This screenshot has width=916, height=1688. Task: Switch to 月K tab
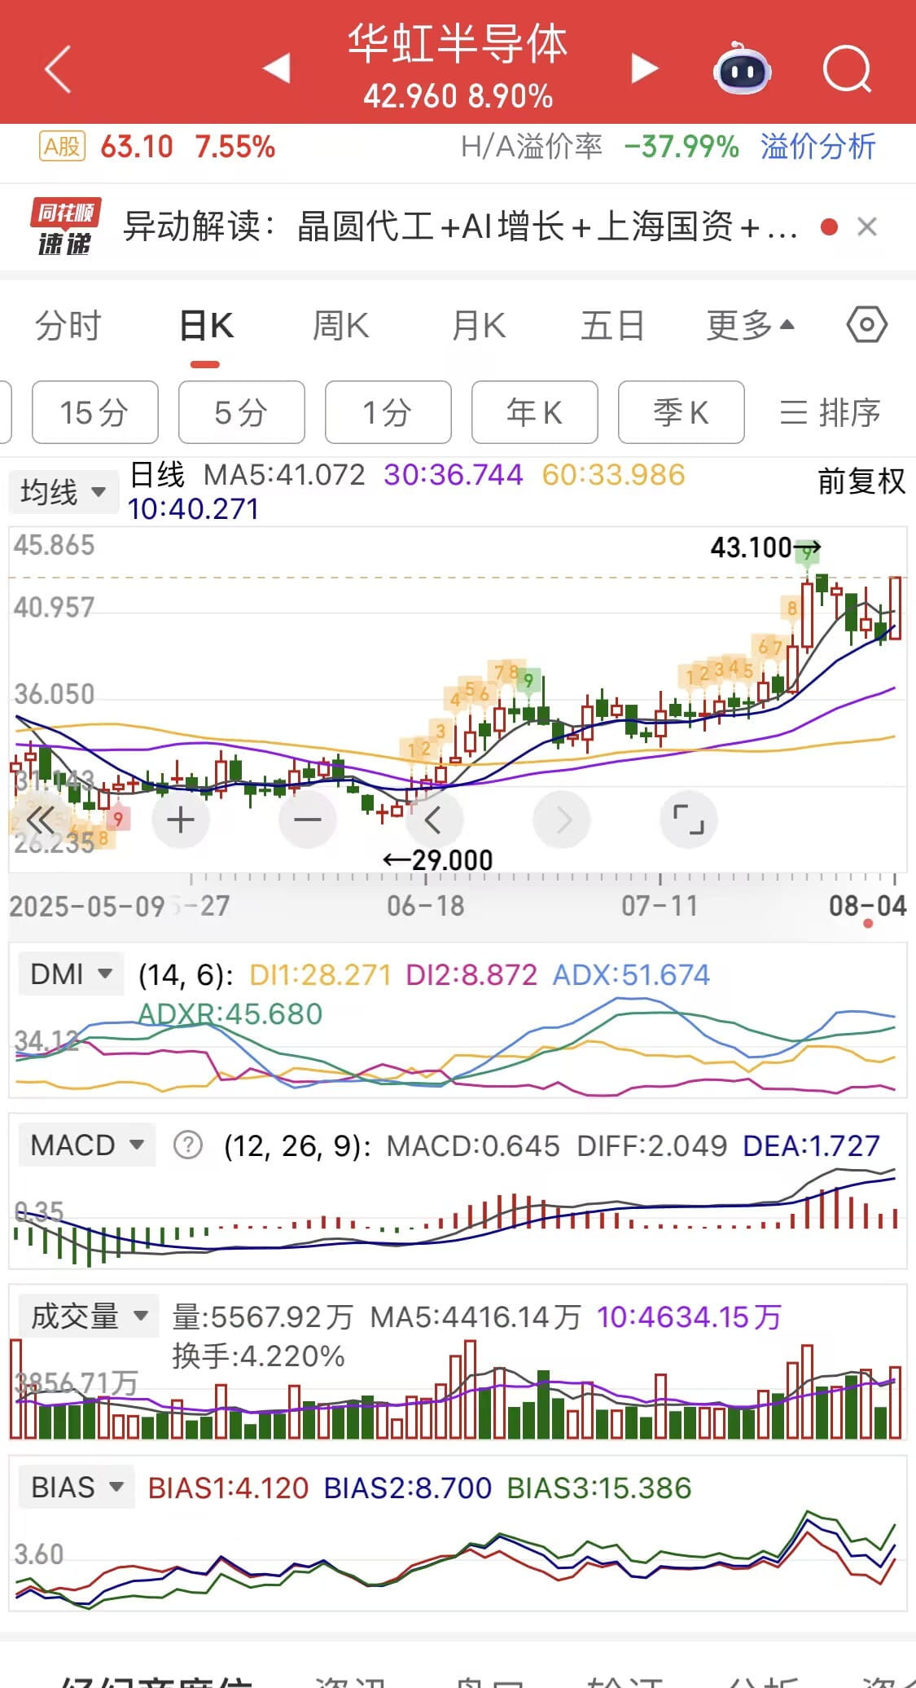click(479, 326)
